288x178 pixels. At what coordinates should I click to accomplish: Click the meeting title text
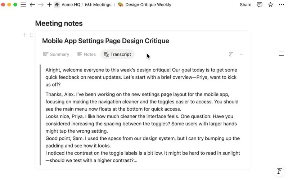coord(105,41)
